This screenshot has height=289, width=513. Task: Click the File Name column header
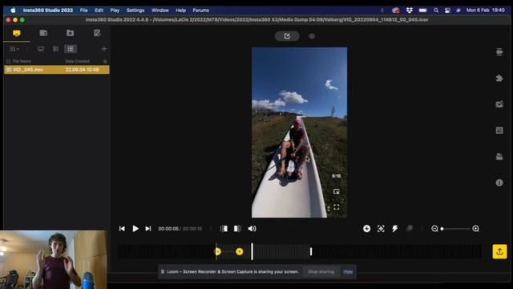22,61
